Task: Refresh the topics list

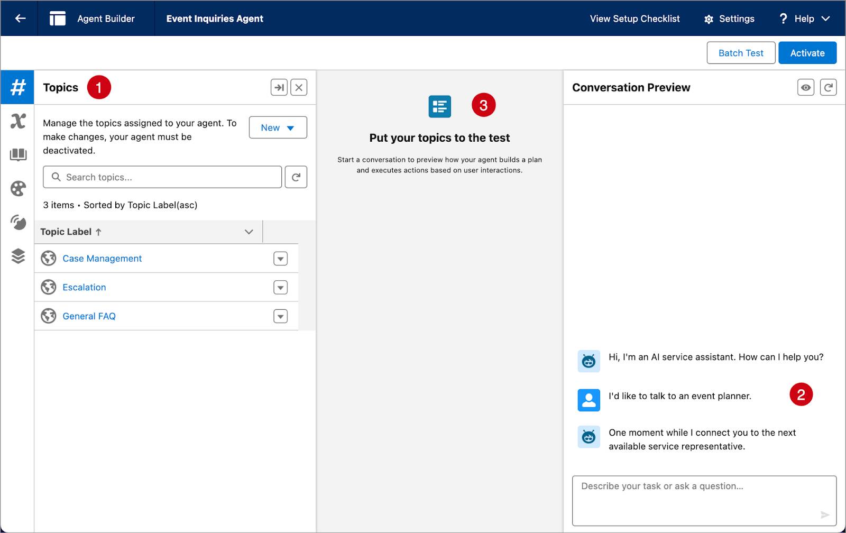Action: 296,177
